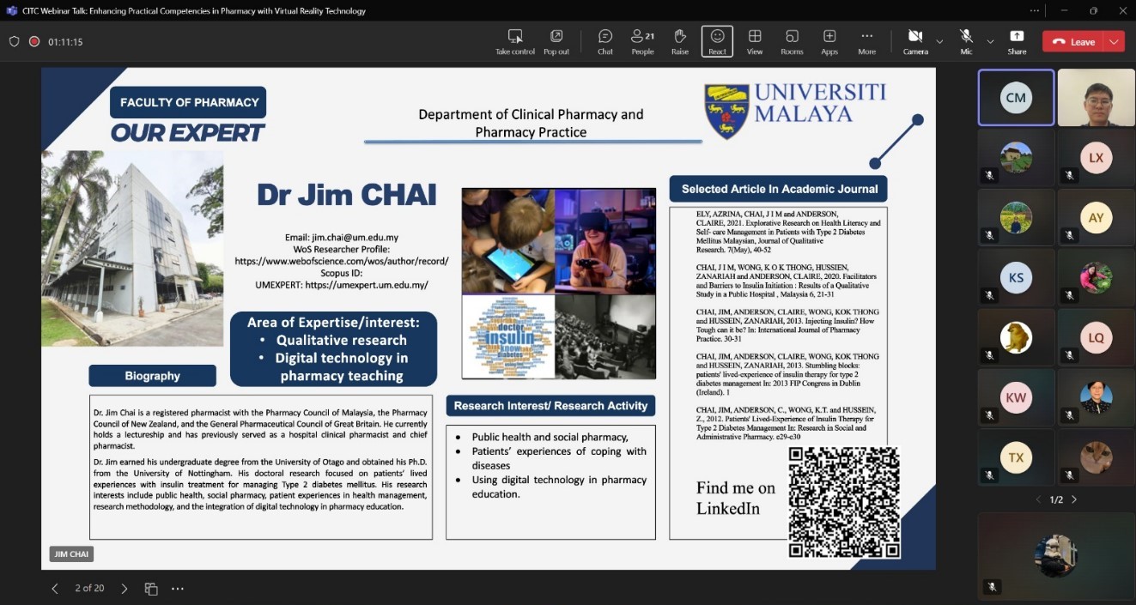Open the meeting Chat panel
The height and width of the screenshot is (605, 1136).
pos(605,41)
